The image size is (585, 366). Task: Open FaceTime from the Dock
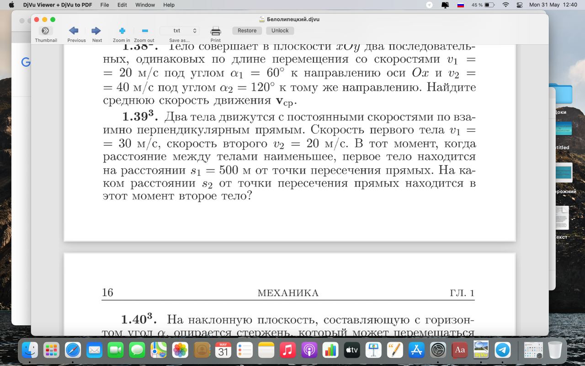pos(116,350)
